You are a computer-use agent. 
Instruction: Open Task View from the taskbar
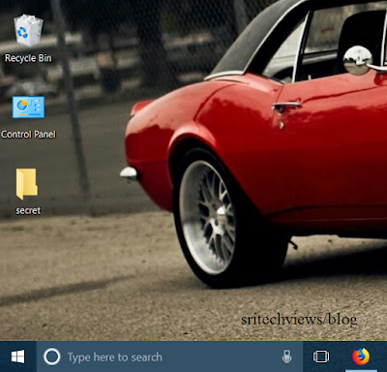[321, 356]
